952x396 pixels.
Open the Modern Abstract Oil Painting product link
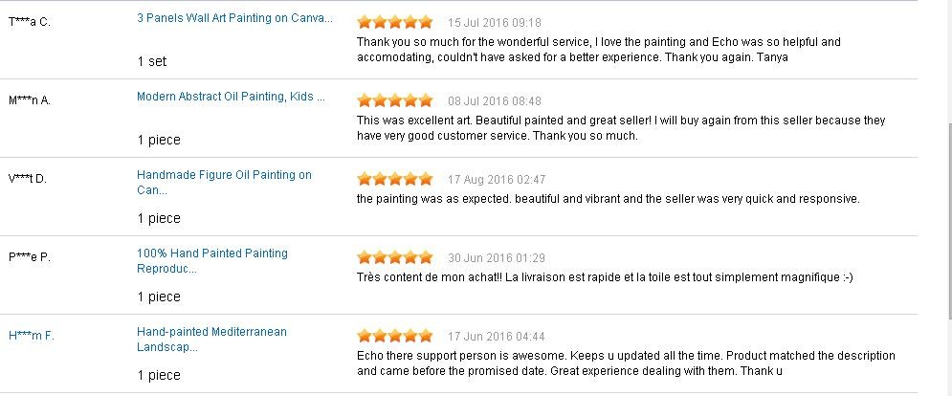(231, 97)
